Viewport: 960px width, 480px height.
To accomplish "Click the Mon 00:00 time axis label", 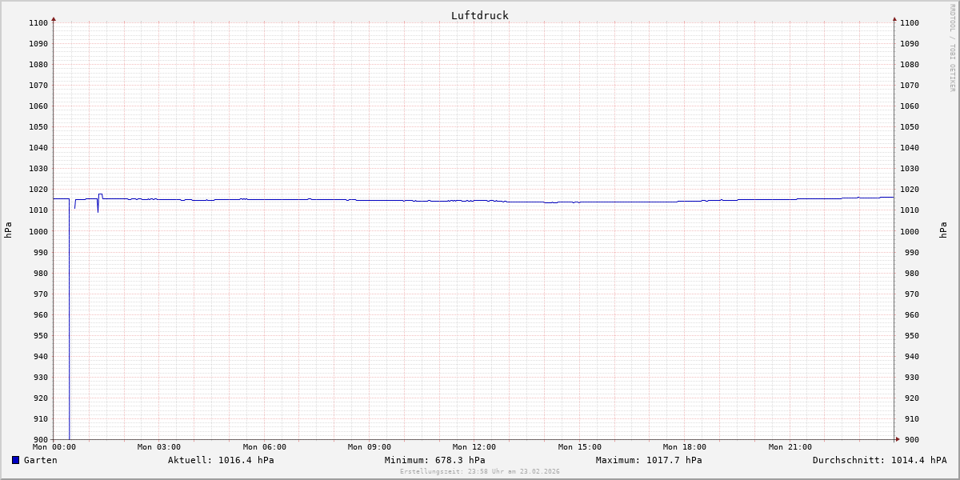I will tap(54, 447).
